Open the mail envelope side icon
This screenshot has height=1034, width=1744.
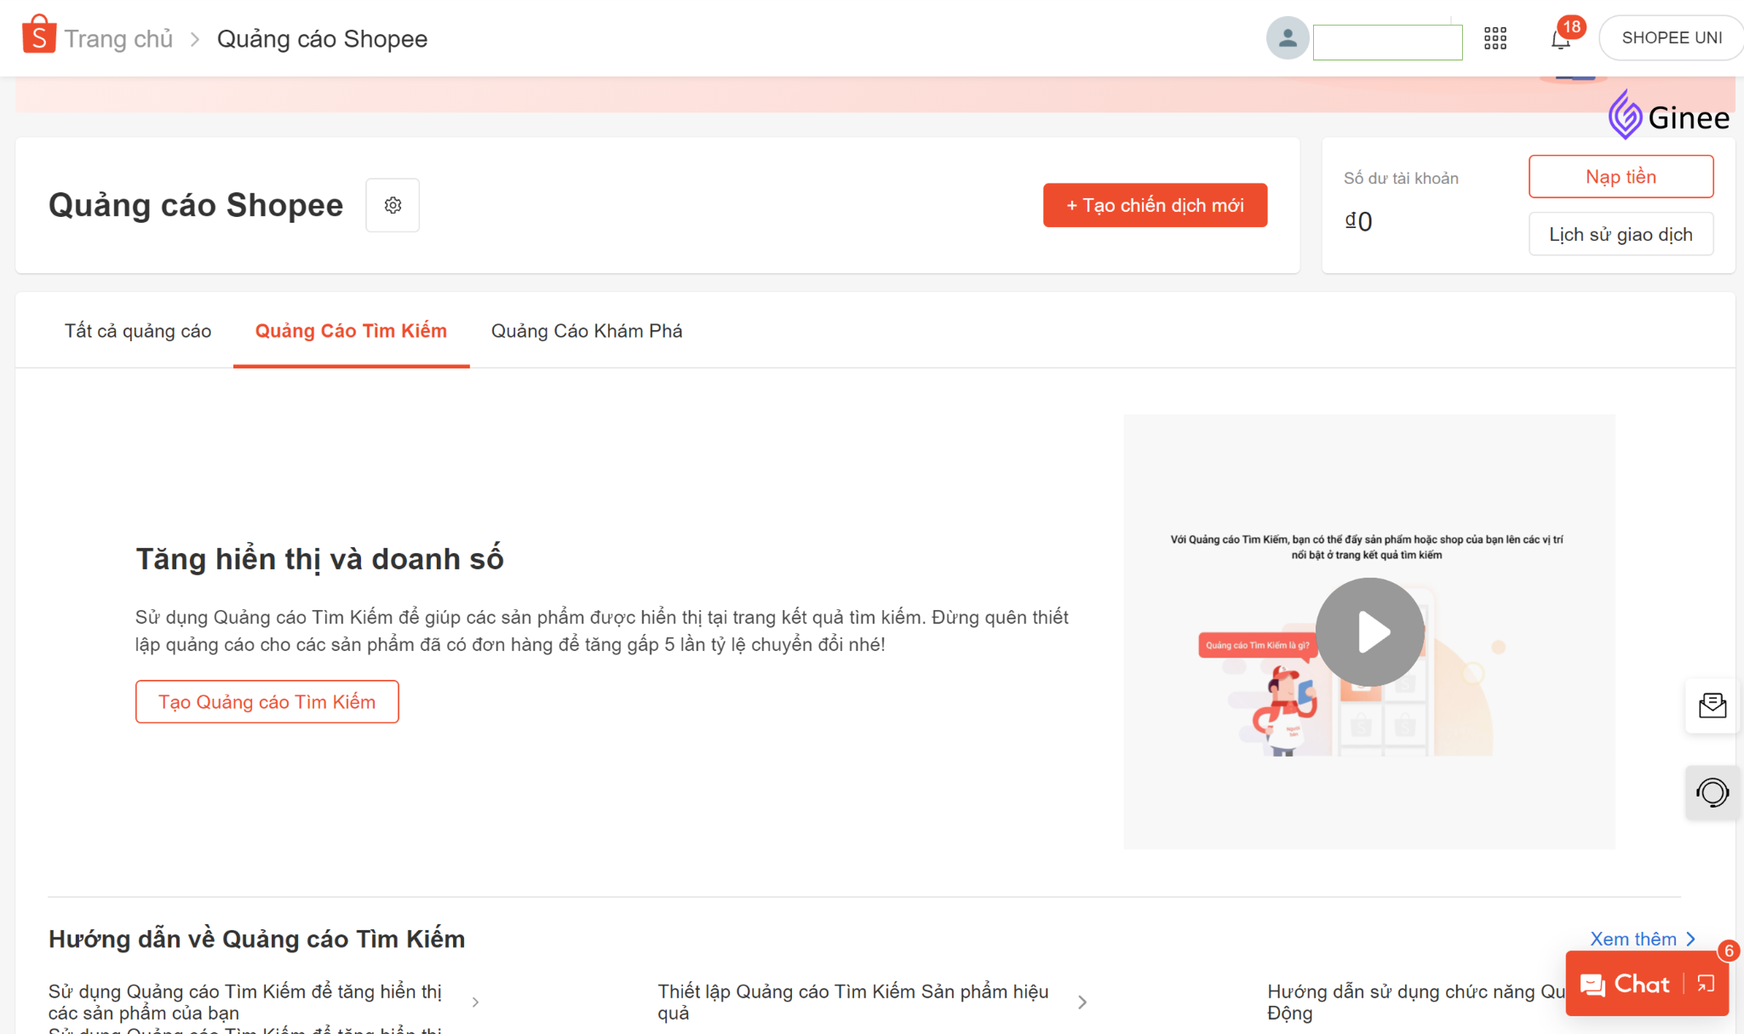coord(1712,706)
